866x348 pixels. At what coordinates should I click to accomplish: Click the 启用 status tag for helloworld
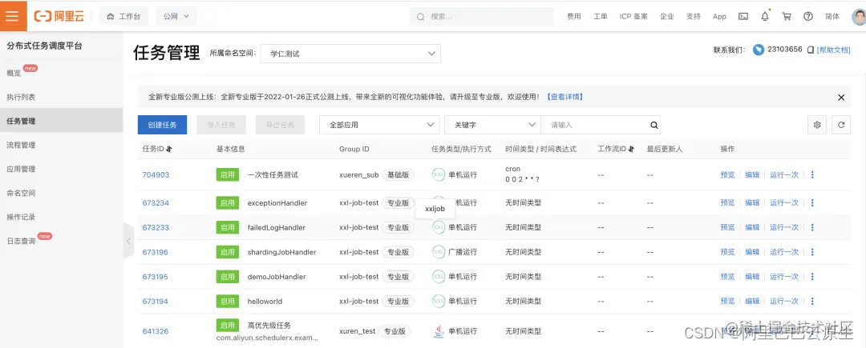pyautogui.click(x=228, y=301)
